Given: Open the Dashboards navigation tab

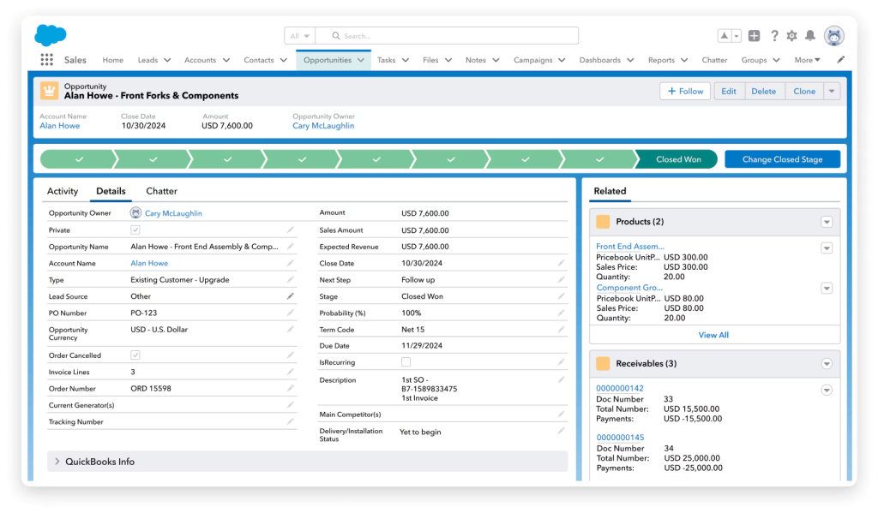Looking at the screenshot, I should tap(599, 60).
